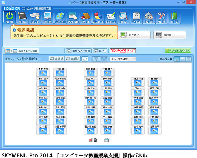Screen dimensions: 197x158
Task: Click the 終了 exit icon
Action: tap(174, 17)
